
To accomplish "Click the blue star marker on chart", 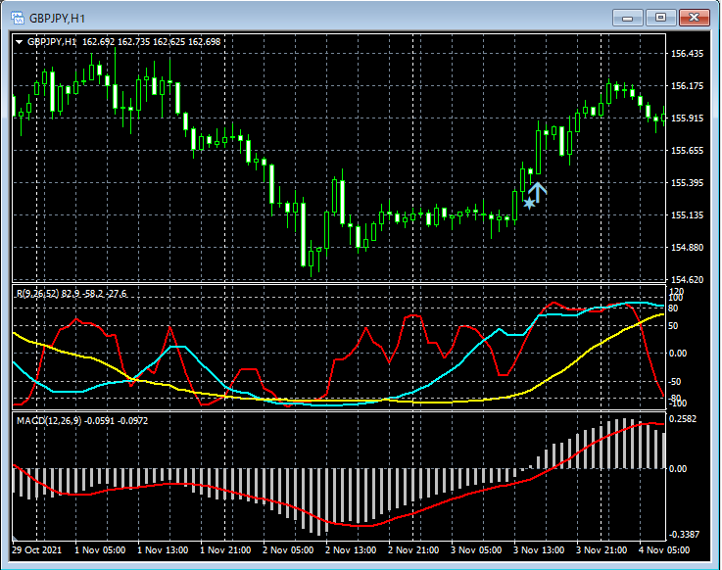I will coord(529,204).
